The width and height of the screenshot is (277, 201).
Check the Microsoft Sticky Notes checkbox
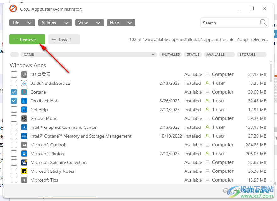click(14, 171)
